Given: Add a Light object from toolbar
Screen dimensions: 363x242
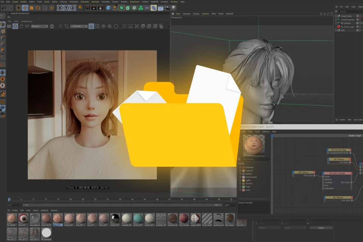Looking at the screenshot, I should pyautogui.click(x=174, y=8).
